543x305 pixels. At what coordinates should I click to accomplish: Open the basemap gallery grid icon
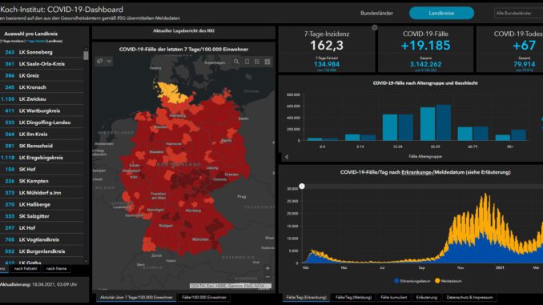click(x=267, y=62)
